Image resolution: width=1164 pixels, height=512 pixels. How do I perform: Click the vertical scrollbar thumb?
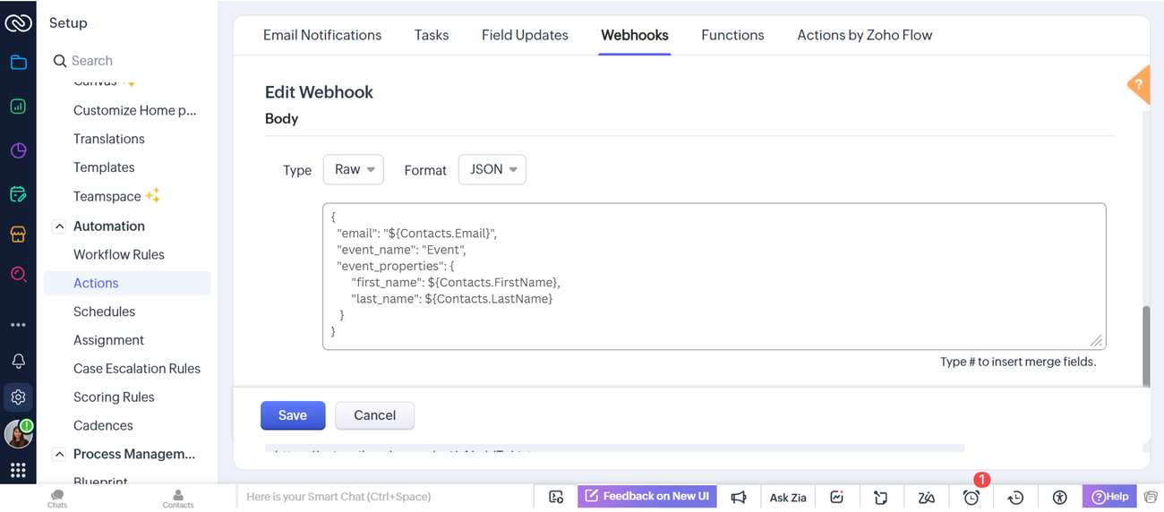coord(1146,346)
